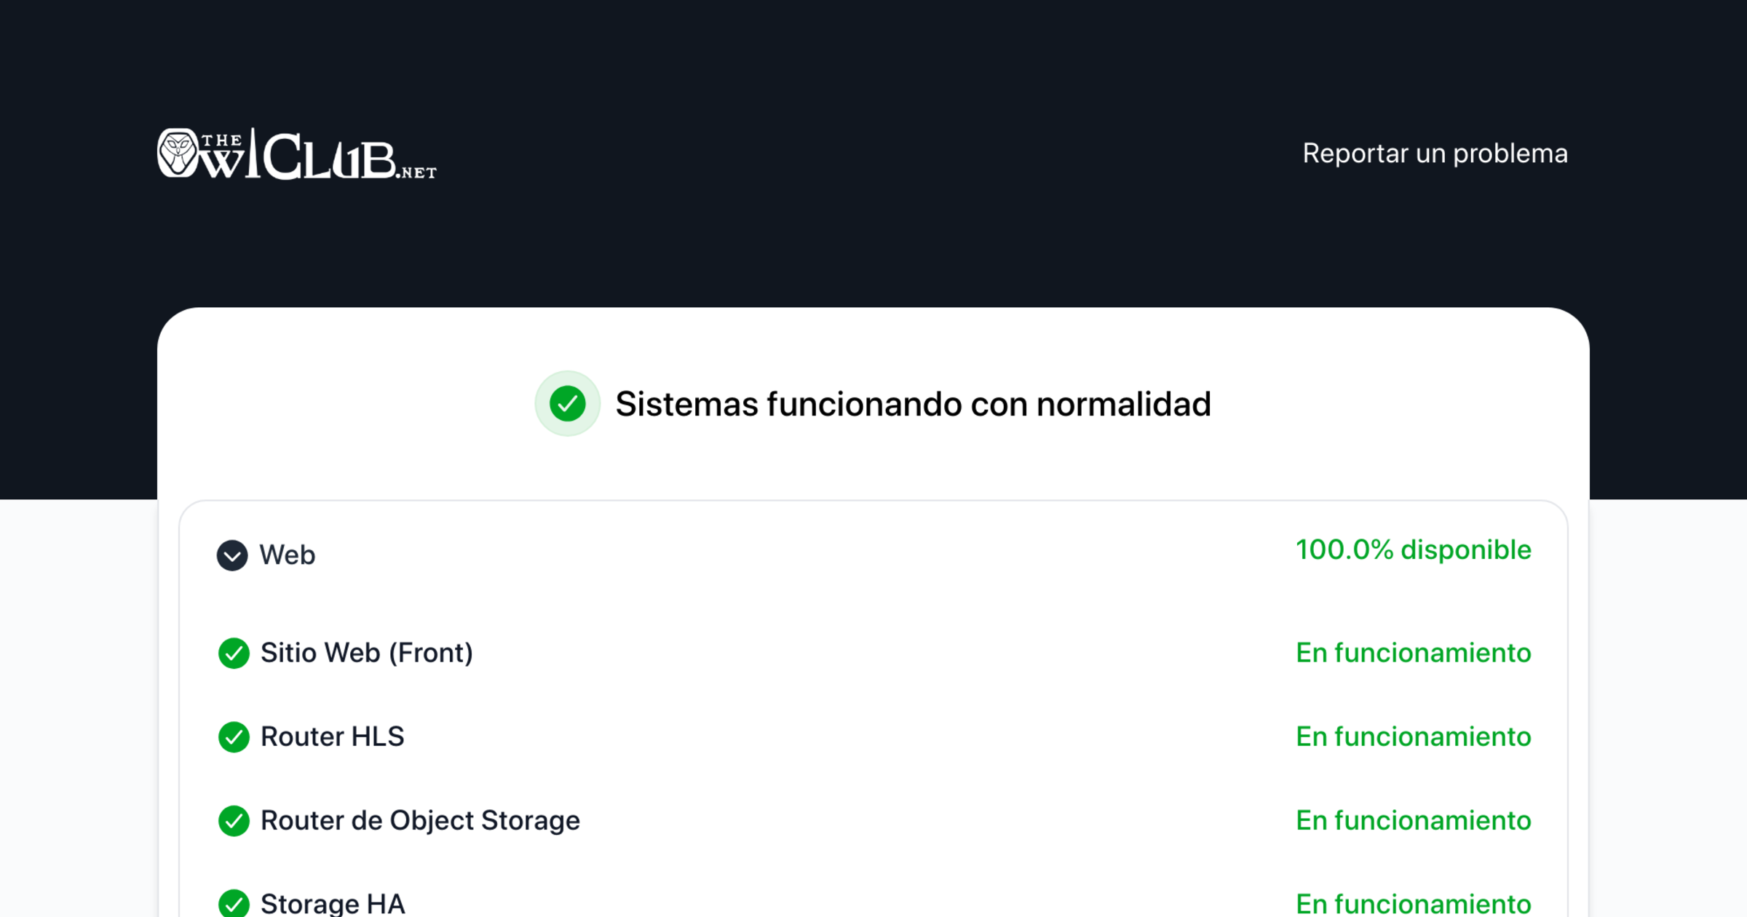Select the Sitio Web (Front) service name
Image resolution: width=1747 pixels, height=917 pixels.
366,653
